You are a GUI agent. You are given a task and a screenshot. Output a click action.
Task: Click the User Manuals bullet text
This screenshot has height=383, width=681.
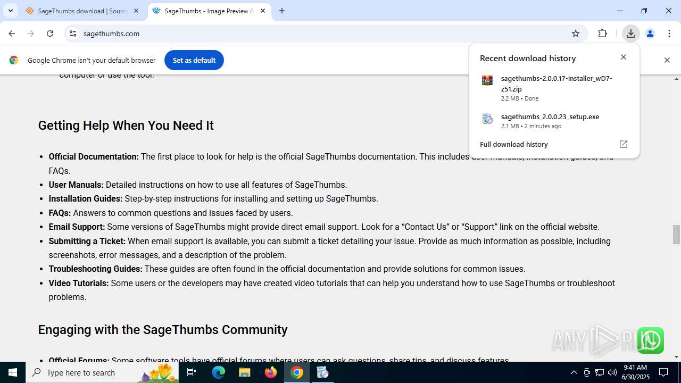[x=198, y=185]
